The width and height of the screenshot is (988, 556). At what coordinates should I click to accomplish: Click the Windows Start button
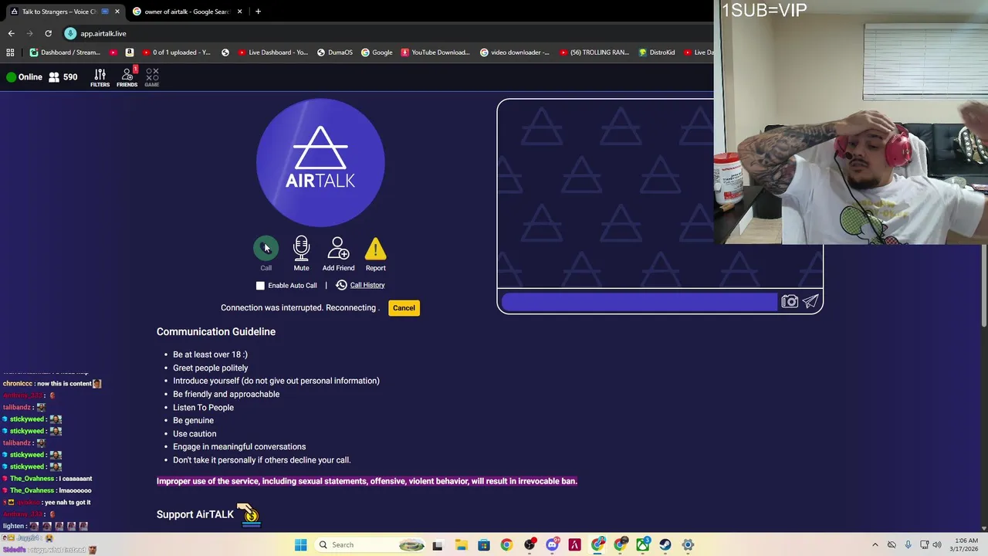(300, 545)
